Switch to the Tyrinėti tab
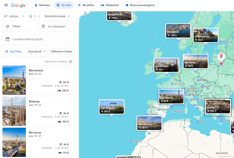Viewport: 234px width, 158px height. pos(64,5)
